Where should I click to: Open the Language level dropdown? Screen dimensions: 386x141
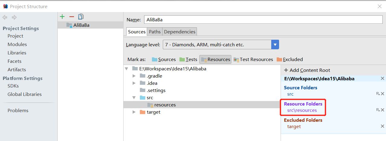pos(275,45)
